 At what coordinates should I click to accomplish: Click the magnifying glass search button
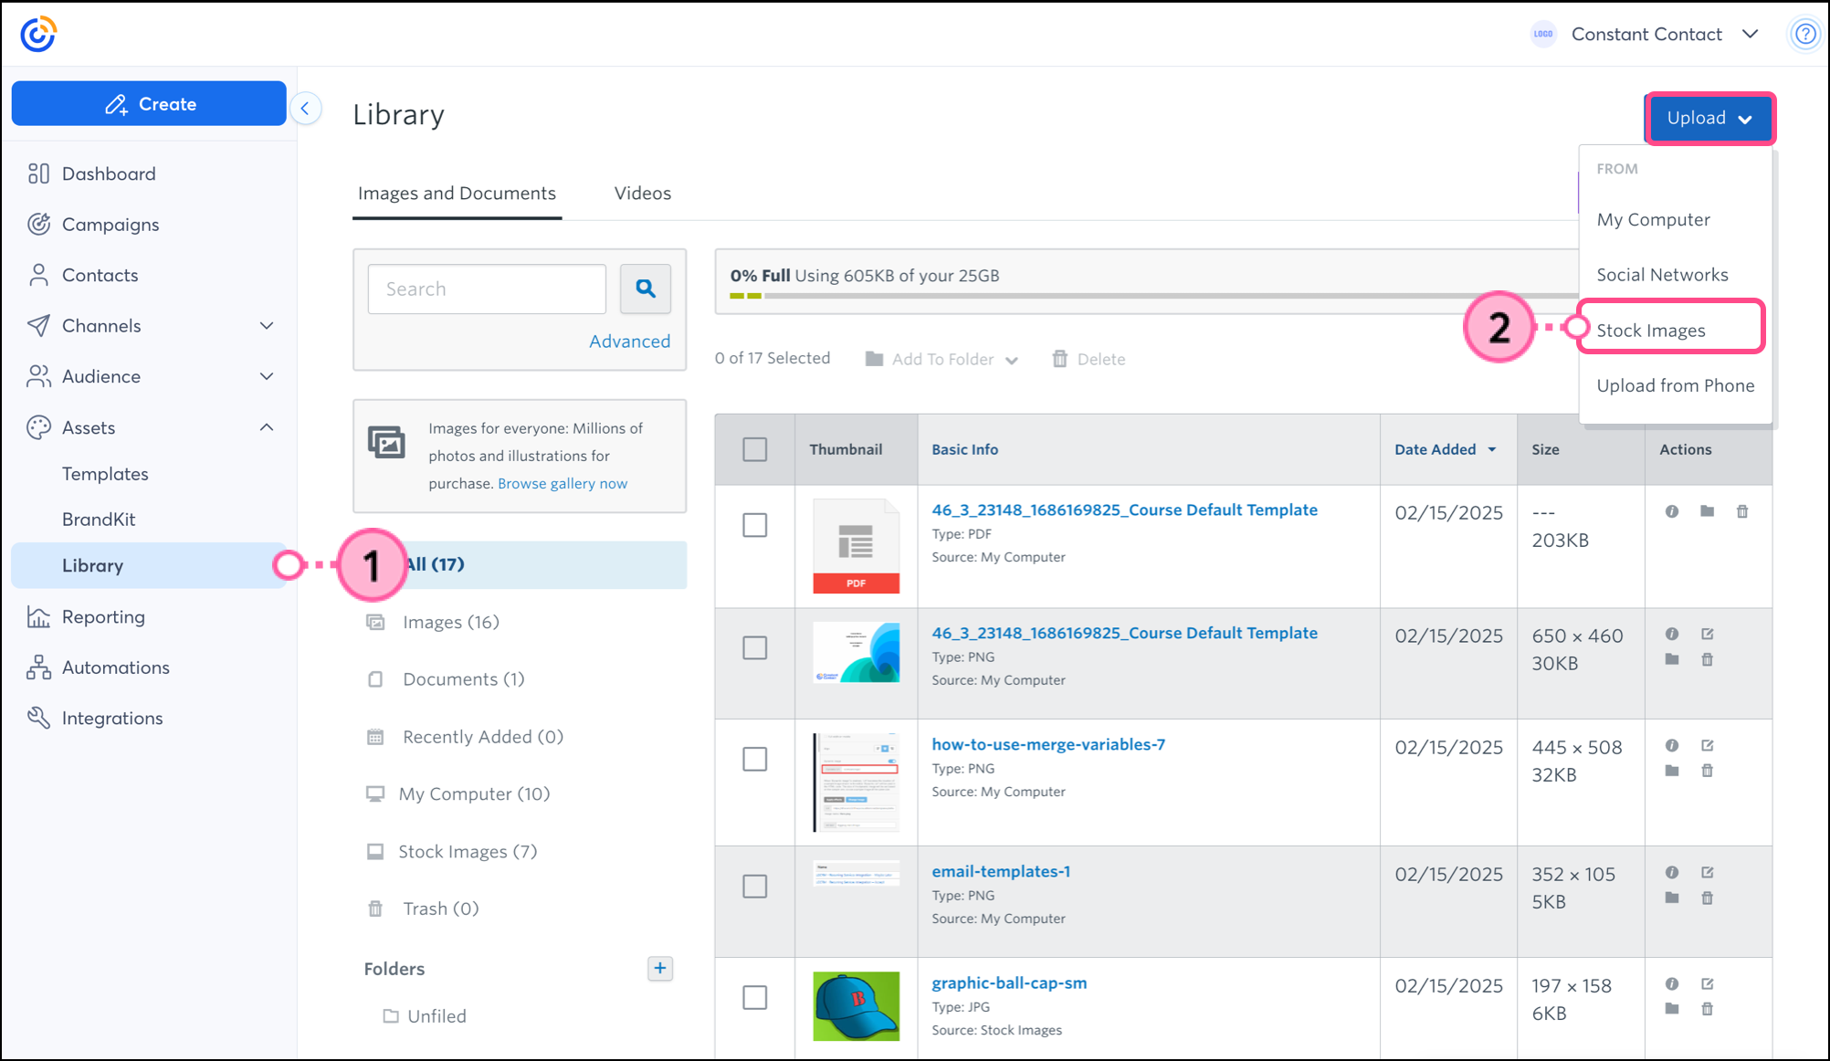pos(646,289)
